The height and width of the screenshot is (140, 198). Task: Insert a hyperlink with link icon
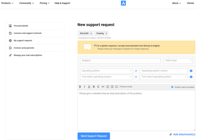click(103, 87)
